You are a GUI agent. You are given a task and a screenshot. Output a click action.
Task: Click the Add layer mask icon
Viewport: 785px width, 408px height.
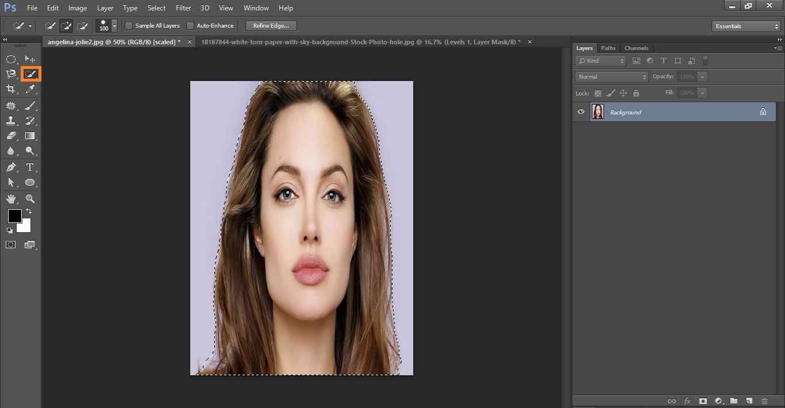pyautogui.click(x=702, y=401)
